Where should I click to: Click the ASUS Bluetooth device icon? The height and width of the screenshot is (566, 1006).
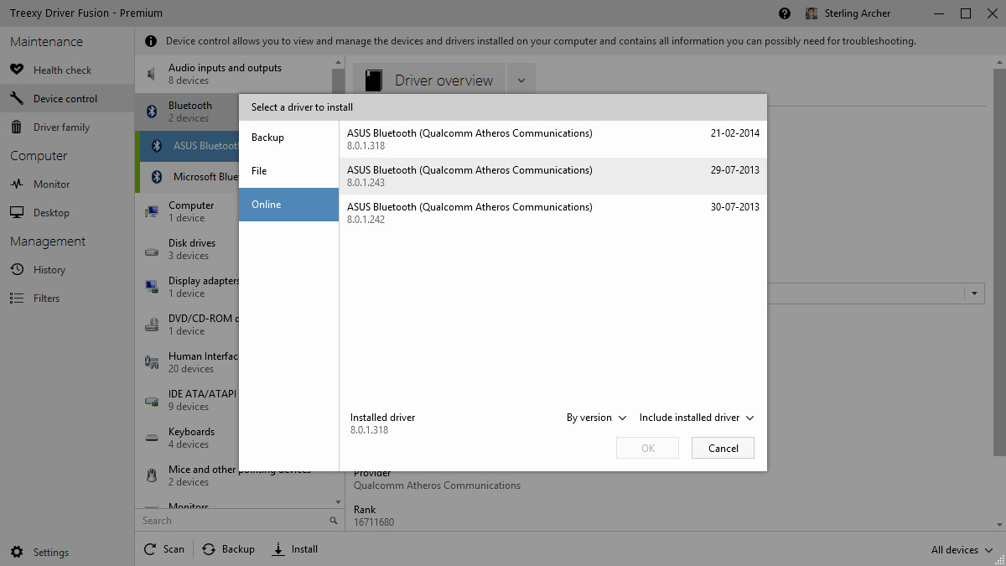pos(156,146)
